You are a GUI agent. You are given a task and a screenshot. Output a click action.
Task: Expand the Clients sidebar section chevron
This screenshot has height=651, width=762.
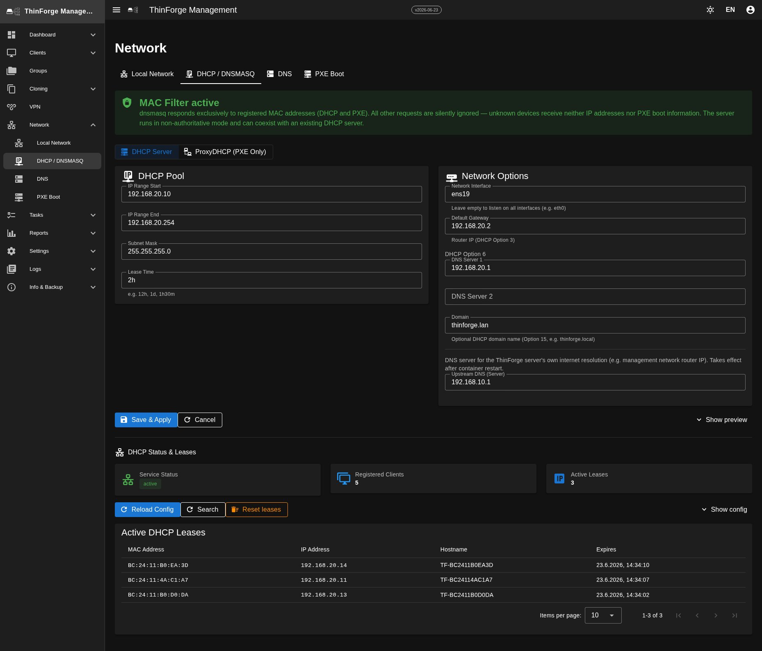click(x=93, y=53)
